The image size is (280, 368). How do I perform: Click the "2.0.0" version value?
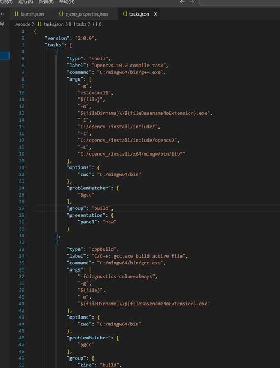(x=85, y=38)
